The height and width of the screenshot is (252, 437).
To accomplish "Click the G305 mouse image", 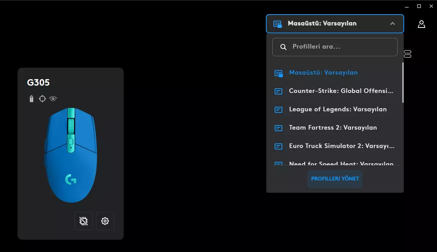I will click(71, 155).
